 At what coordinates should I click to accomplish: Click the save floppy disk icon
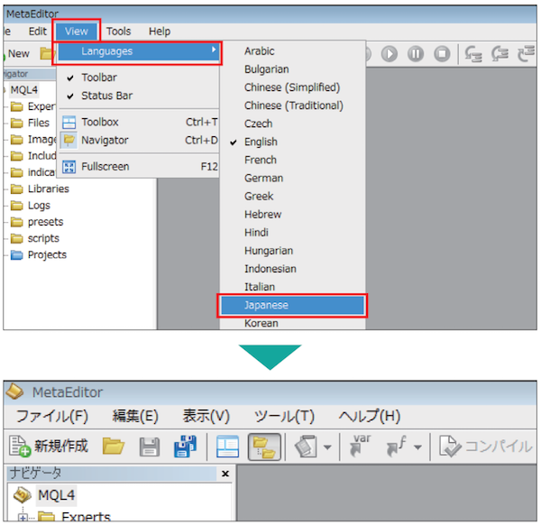coord(150,447)
